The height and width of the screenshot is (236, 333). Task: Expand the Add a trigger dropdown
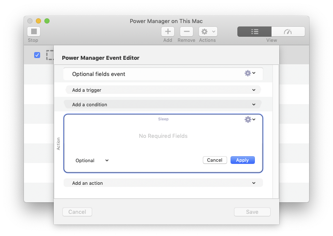[x=163, y=90]
